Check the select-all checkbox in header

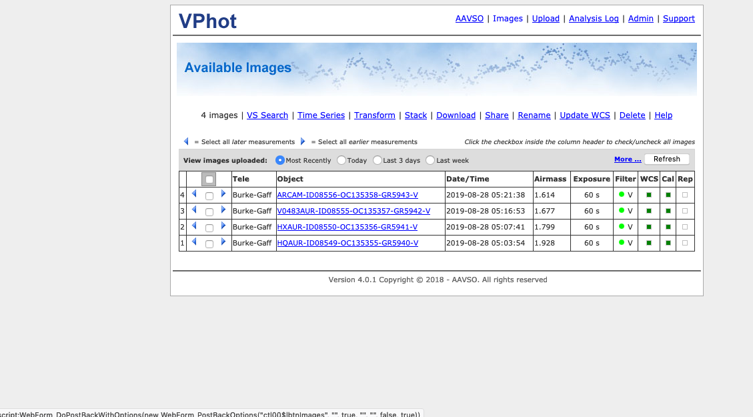(209, 179)
